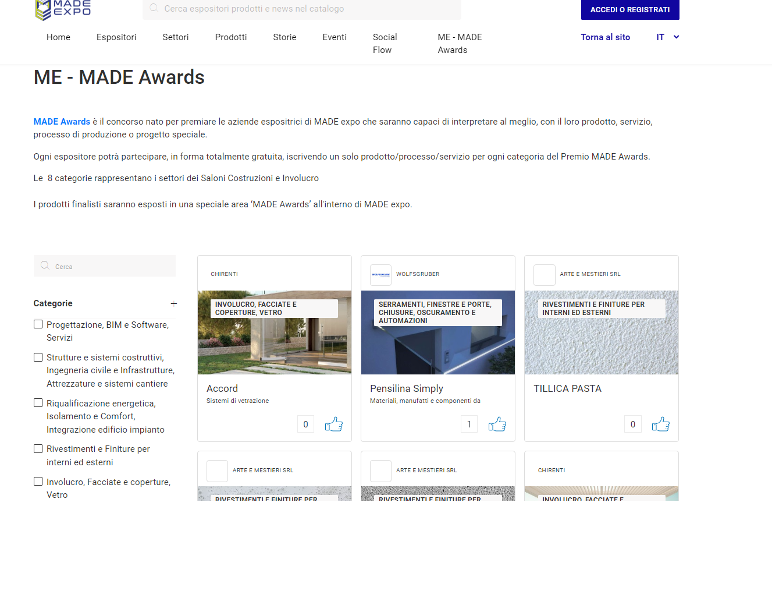Open the Storie menu item

pyautogui.click(x=284, y=37)
